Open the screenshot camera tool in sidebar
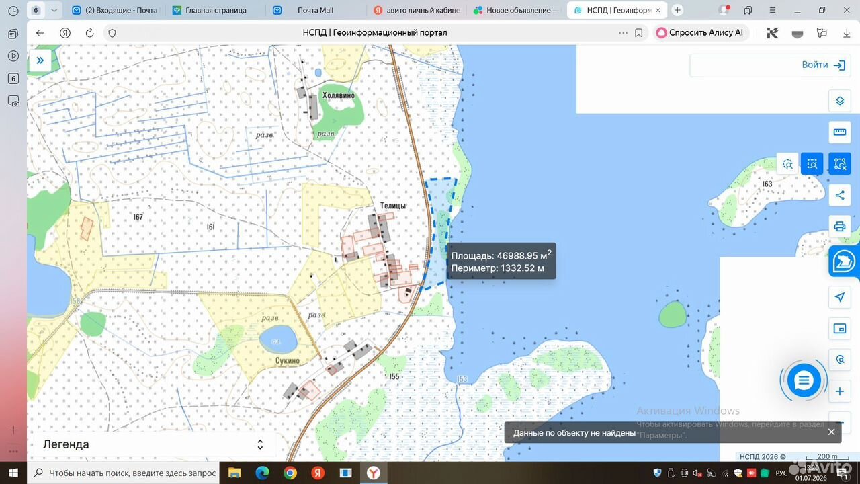860x484 pixels. pos(13,102)
